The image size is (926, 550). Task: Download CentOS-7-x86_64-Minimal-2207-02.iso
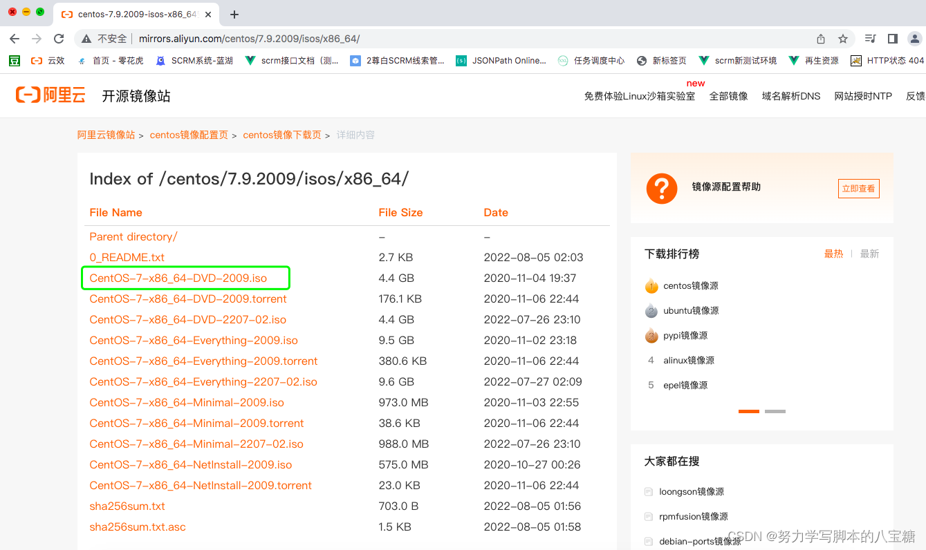click(196, 444)
